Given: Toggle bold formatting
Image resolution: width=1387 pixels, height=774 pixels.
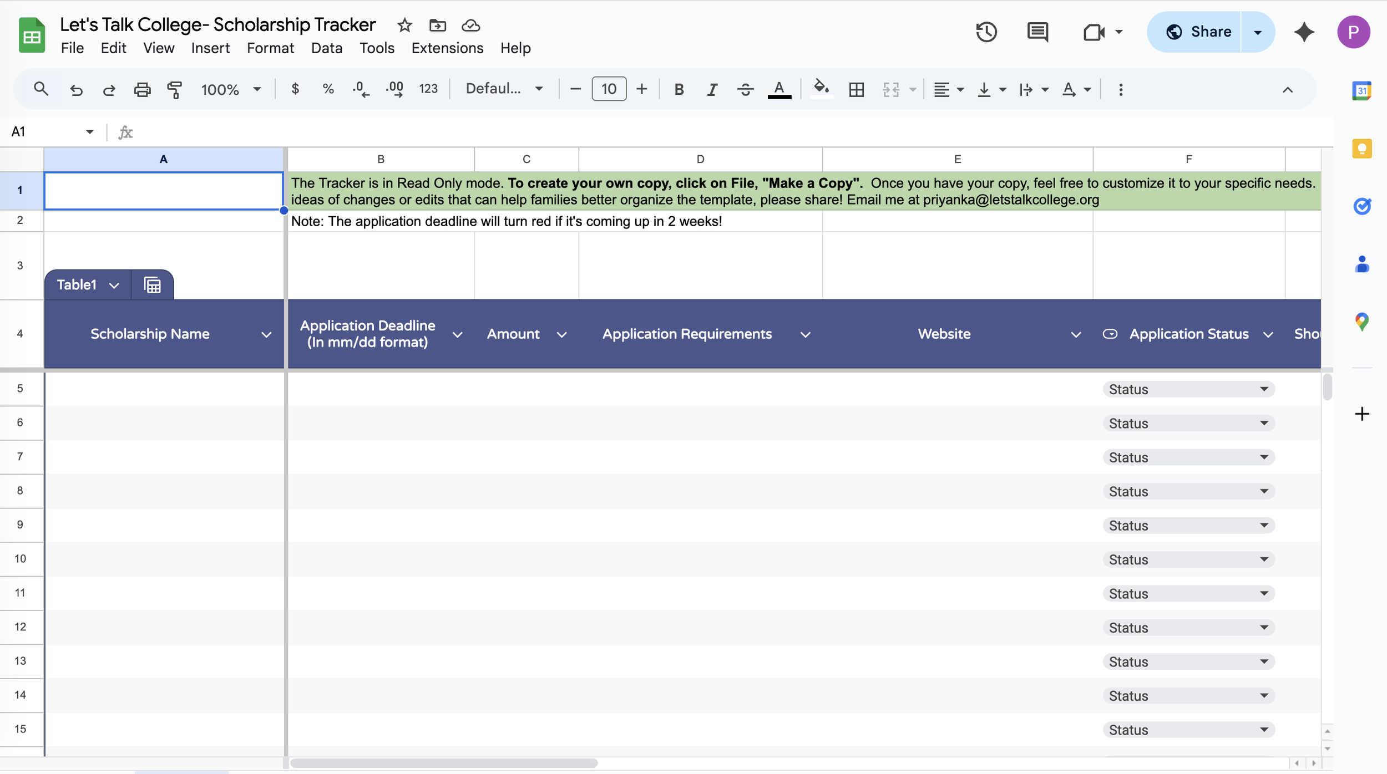Looking at the screenshot, I should pos(679,89).
